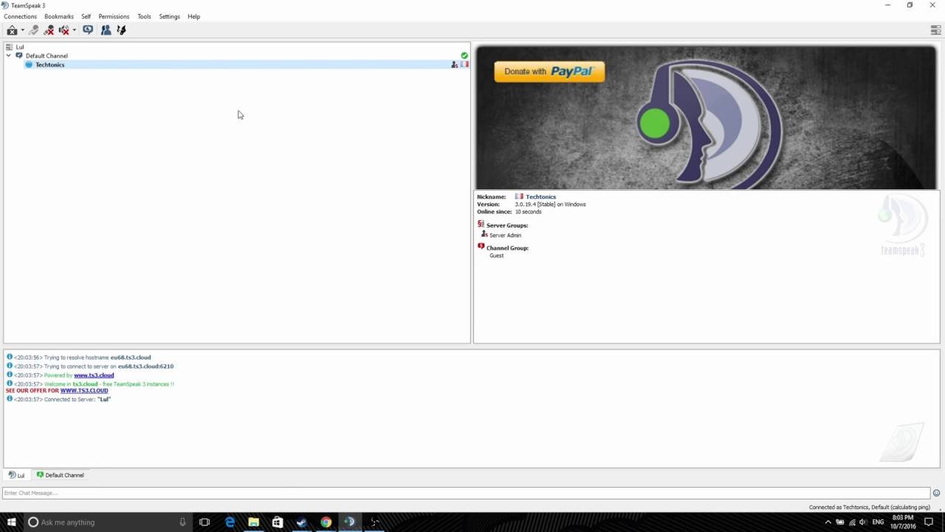945x532 pixels.
Task: Click the TeamSpeak logo banner image
Action: pos(706,118)
